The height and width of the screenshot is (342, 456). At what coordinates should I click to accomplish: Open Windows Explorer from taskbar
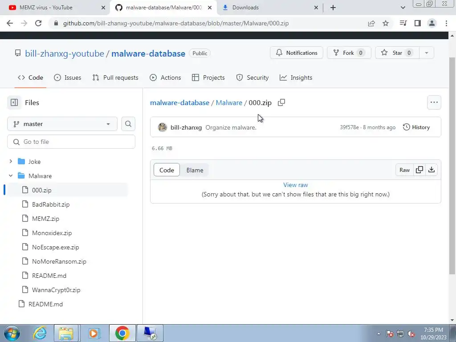click(x=66, y=333)
